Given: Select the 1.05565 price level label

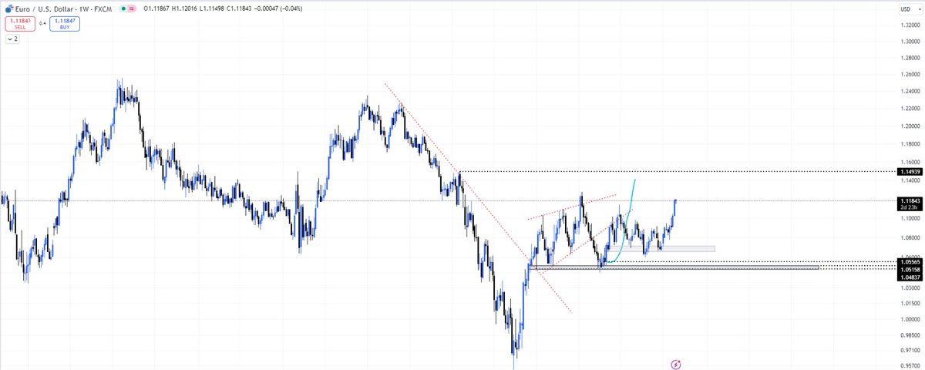Looking at the screenshot, I should pyautogui.click(x=911, y=262).
